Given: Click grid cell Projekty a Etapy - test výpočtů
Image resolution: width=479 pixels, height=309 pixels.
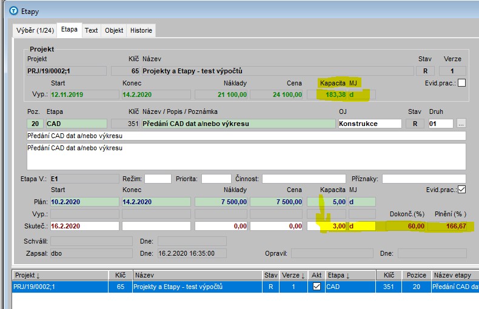Looking at the screenshot, I should [197, 287].
